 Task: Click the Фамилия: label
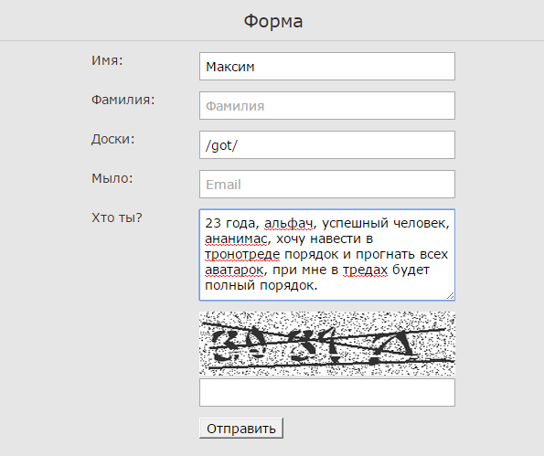coord(123,100)
